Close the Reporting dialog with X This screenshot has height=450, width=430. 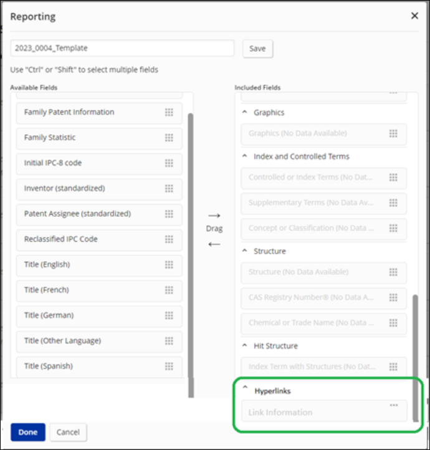click(415, 16)
